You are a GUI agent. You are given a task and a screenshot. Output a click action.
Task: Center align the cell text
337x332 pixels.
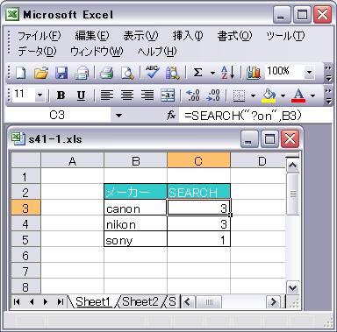coord(127,95)
